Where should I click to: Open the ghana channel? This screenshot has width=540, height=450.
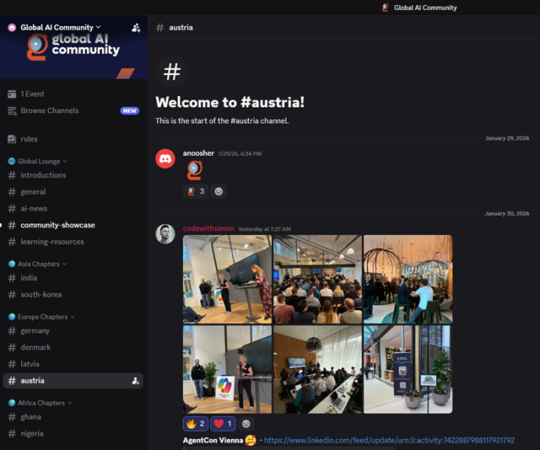[30, 417]
